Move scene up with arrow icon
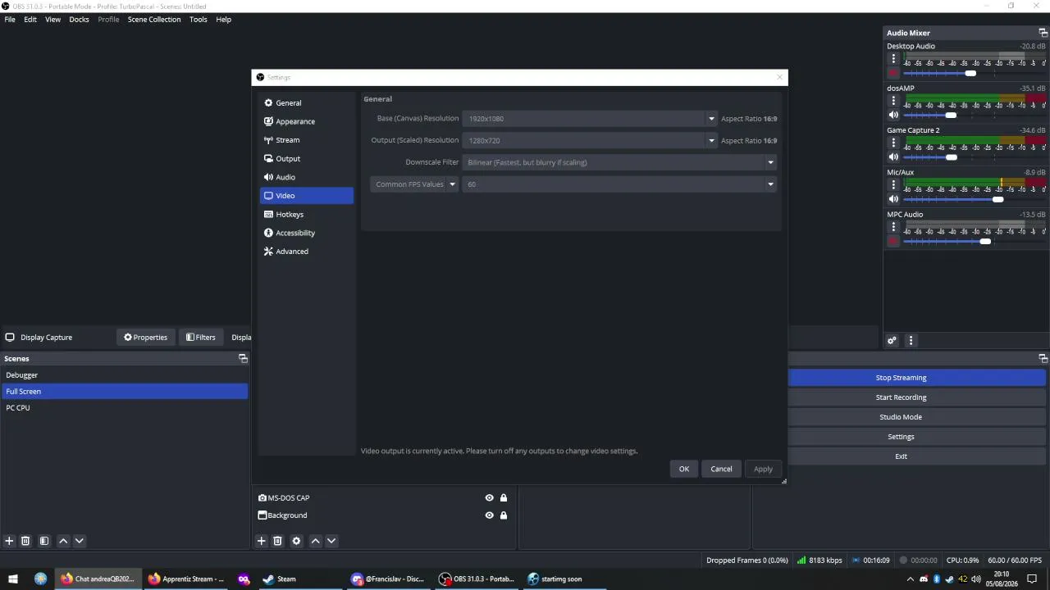1050x590 pixels. [63, 541]
